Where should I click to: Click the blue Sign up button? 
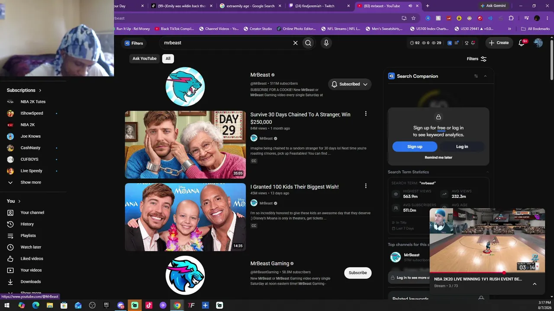point(415,146)
